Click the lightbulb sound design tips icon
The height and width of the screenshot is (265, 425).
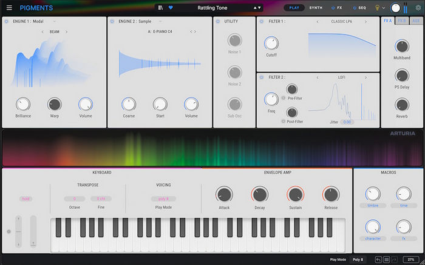(x=376, y=8)
